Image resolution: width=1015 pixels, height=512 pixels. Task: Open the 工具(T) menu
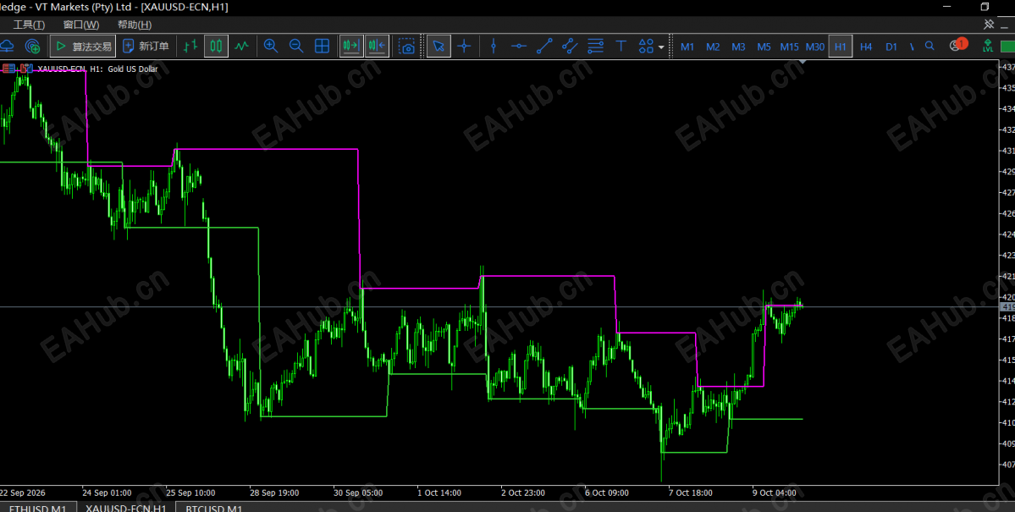pyautogui.click(x=29, y=25)
